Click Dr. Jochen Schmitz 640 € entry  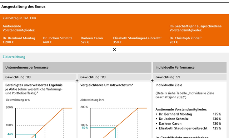[58, 40]
